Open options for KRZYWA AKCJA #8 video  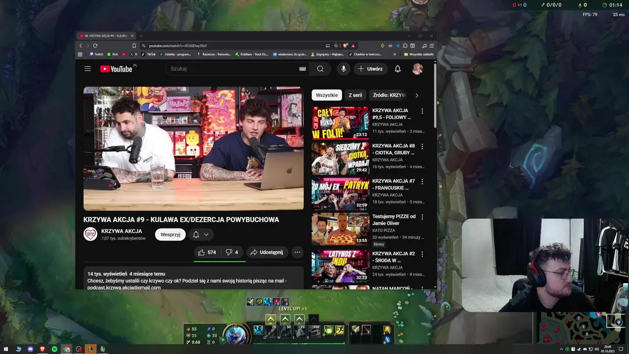click(x=422, y=147)
